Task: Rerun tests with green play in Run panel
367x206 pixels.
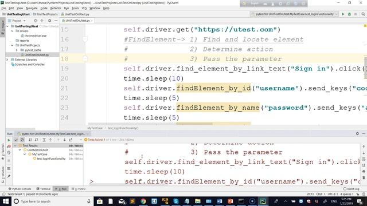Action: [9, 140]
